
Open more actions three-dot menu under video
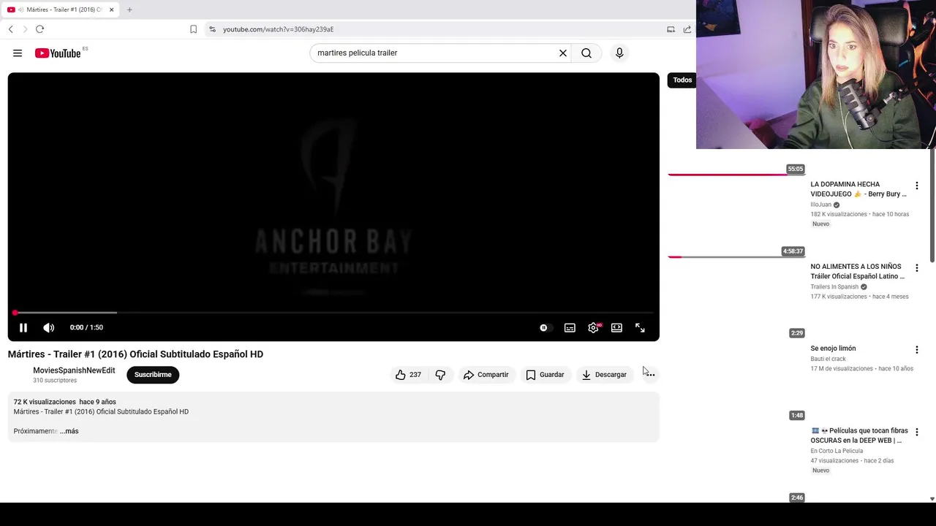pyautogui.click(x=650, y=375)
